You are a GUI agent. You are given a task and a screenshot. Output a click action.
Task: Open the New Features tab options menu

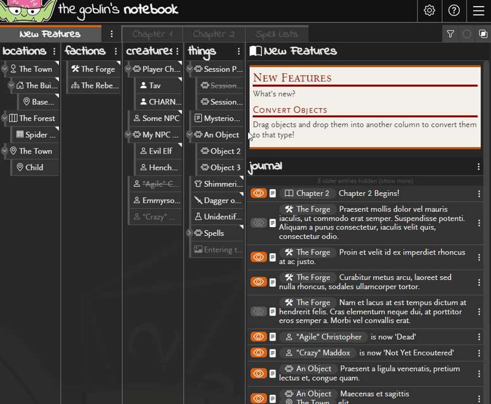(x=112, y=34)
